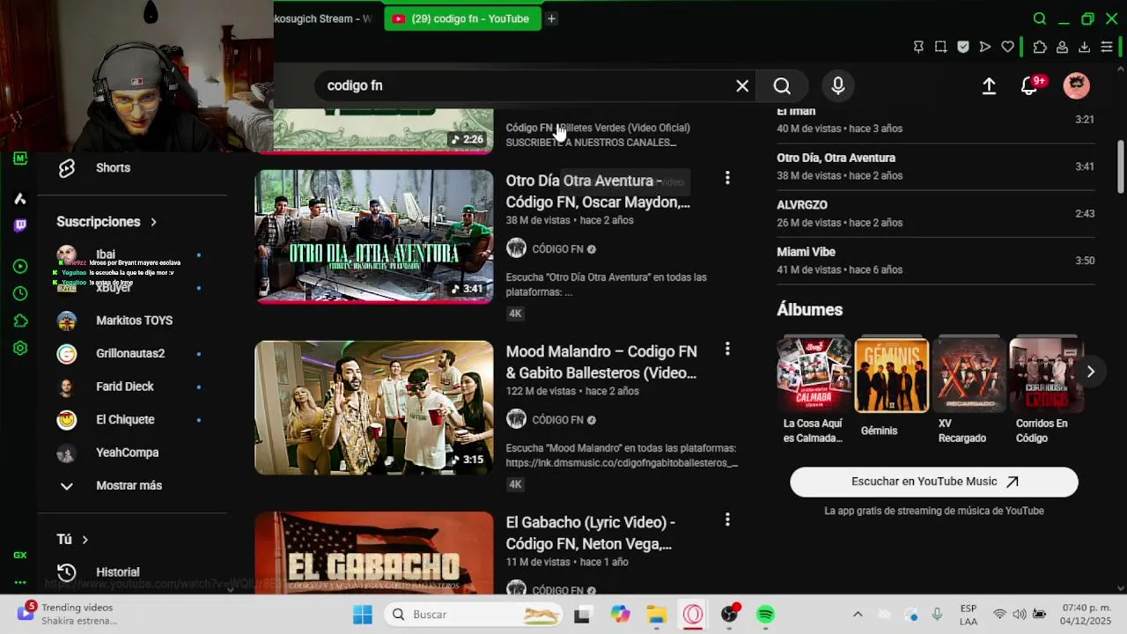Show hidden system tray icons chevron
1127x634 pixels.
858,614
